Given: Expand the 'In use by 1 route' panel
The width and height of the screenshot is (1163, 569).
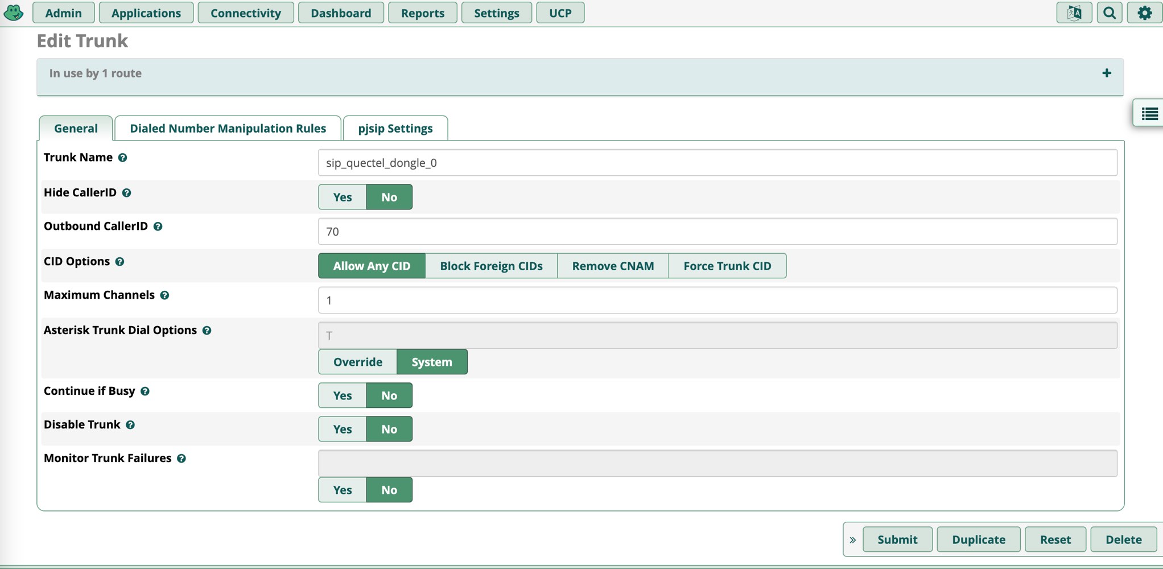Looking at the screenshot, I should pos(1106,73).
